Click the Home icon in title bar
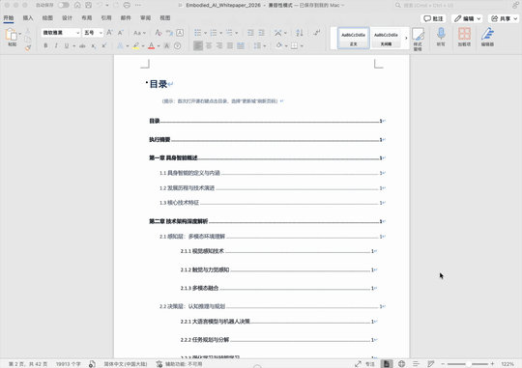This screenshot has height=368, width=522. coord(77,5)
